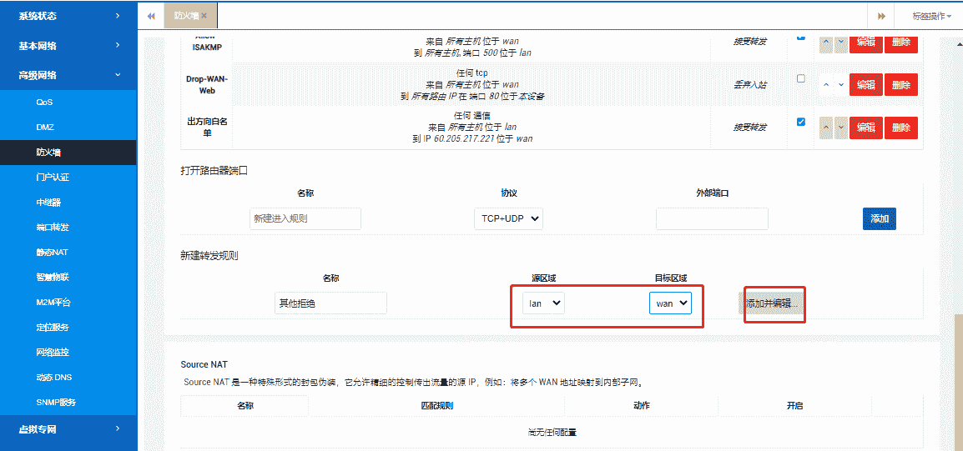Focus the 外部端口 input field
The width and height of the screenshot is (963, 451).
pos(712,218)
